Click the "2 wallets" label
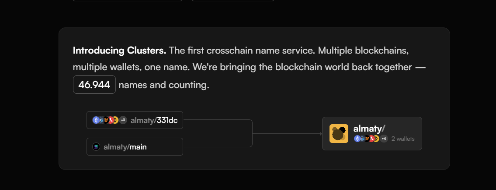Image resolution: width=496 pixels, height=190 pixels. [403, 139]
